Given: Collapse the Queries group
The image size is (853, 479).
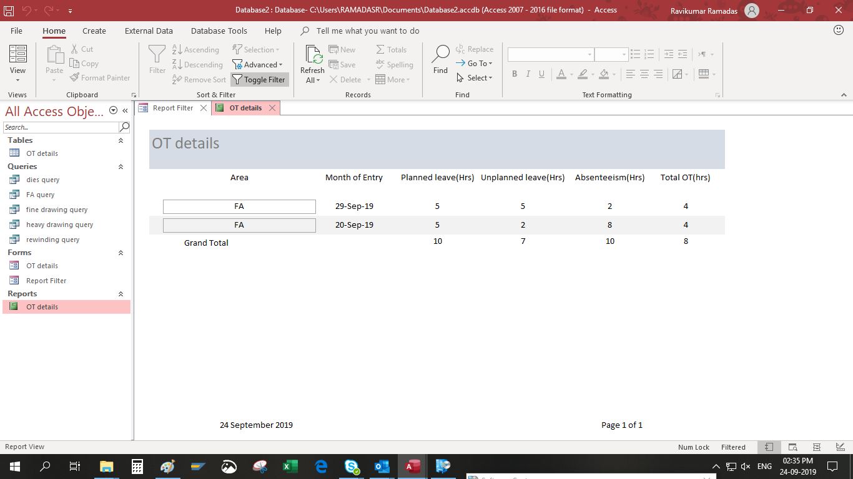Looking at the screenshot, I should [121, 167].
